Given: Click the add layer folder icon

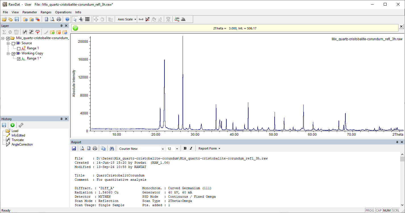Looking at the screenshot, I should [x=52, y=32].
